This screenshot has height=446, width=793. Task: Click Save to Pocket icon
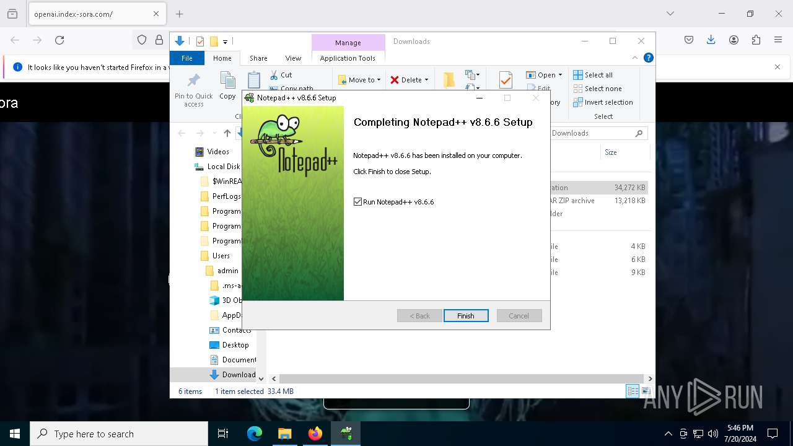(689, 40)
